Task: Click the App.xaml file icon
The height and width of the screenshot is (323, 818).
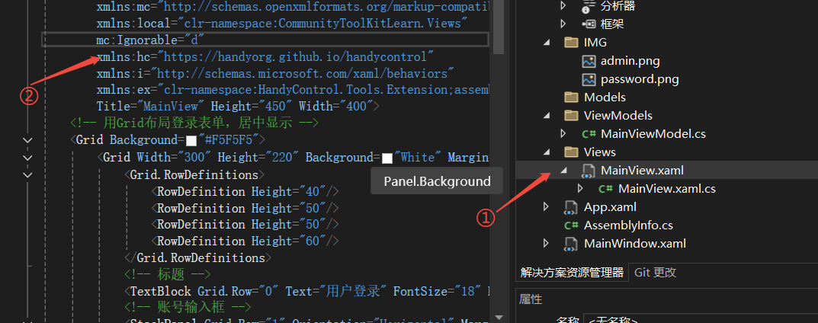Action: [571, 207]
